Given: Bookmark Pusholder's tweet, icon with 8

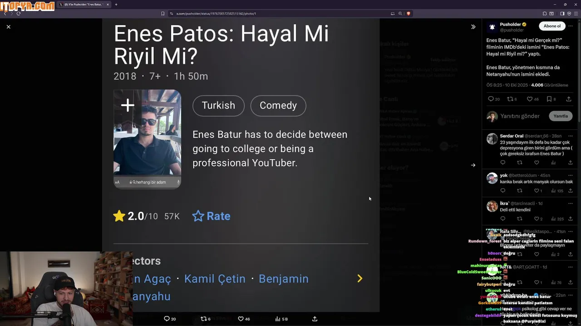Looking at the screenshot, I should click(551, 99).
